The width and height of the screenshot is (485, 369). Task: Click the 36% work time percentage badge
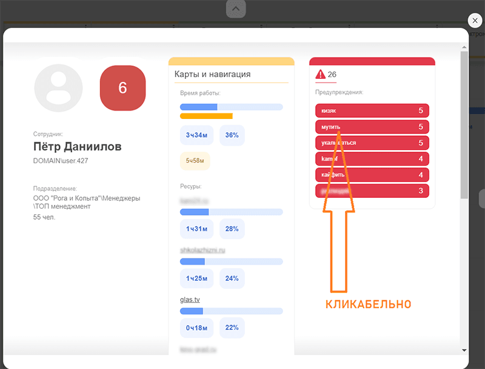232,135
